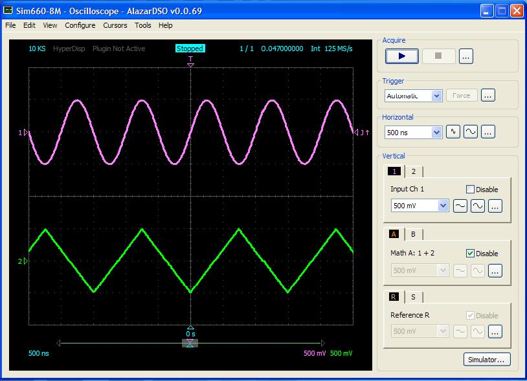Open the File menu
The height and width of the screenshot is (381, 527).
pyautogui.click(x=10, y=25)
